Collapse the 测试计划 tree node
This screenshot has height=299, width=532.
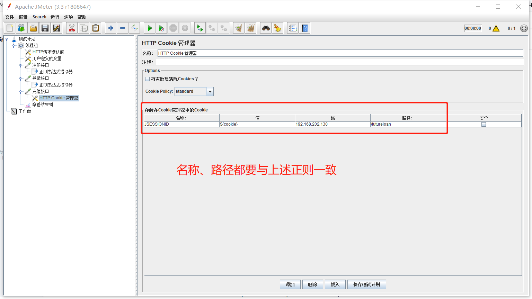[7, 39]
